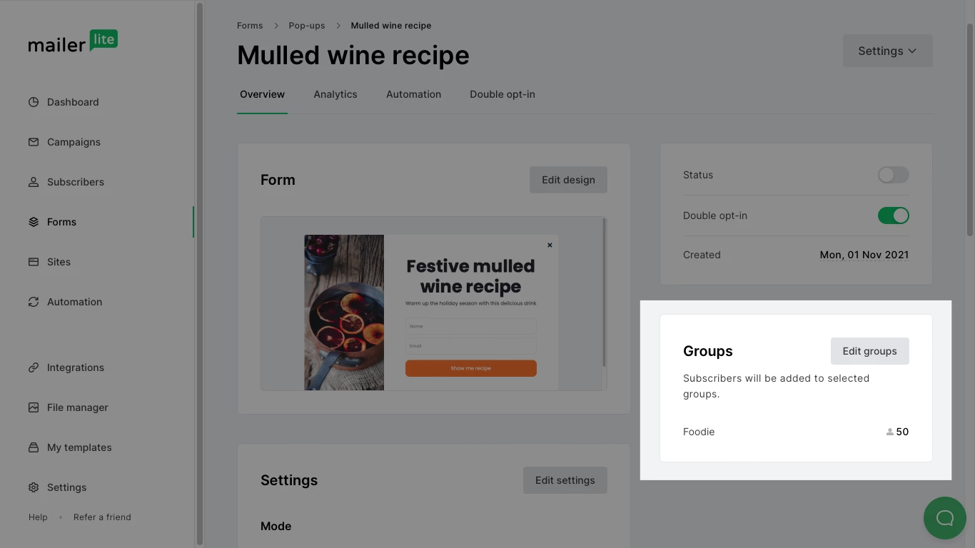This screenshot has height=548, width=975.
Task: Open the live chat support bubble
Action: [x=944, y=518]
